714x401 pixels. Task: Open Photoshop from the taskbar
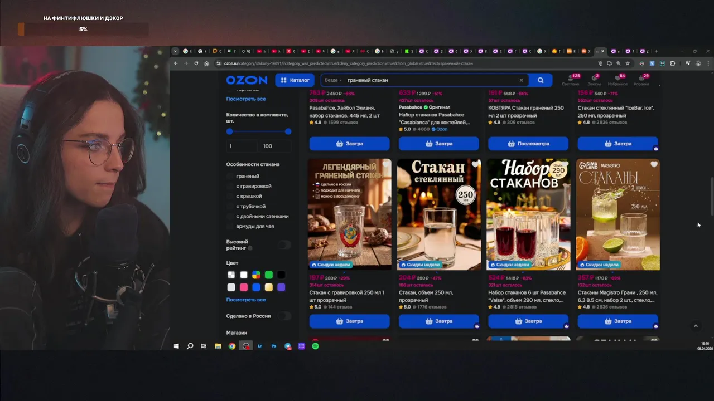(x=274, y=346)
